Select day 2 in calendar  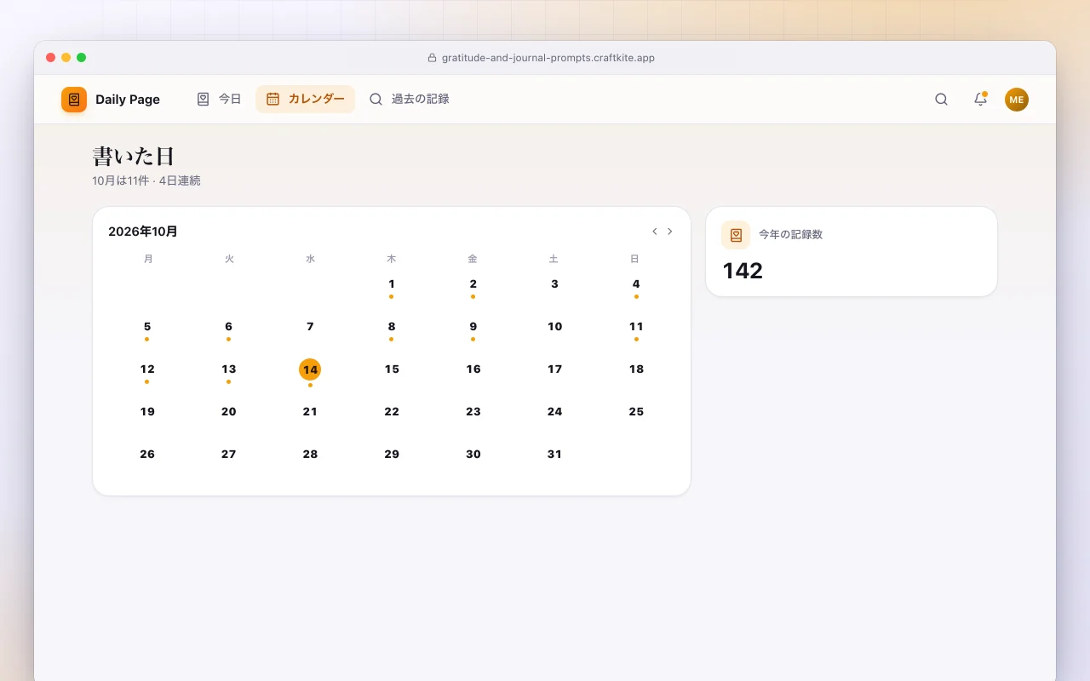(473, 285)
